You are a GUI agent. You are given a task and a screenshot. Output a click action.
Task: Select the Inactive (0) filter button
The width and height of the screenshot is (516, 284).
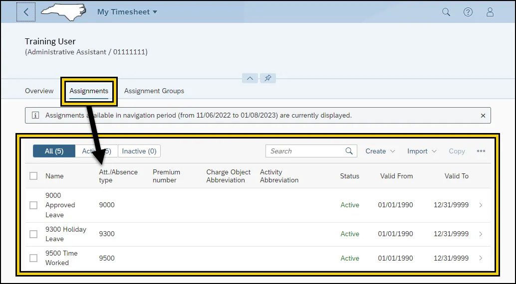coord(139,151)
